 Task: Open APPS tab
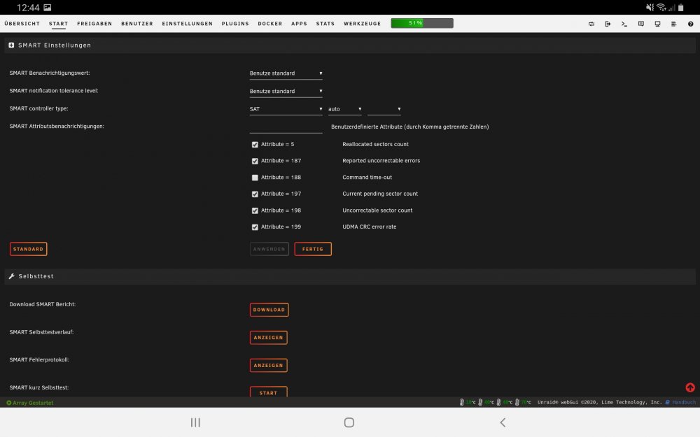(299, 24)
